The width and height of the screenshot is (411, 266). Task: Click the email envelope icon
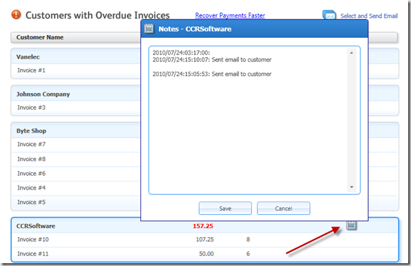click(329, 15)
